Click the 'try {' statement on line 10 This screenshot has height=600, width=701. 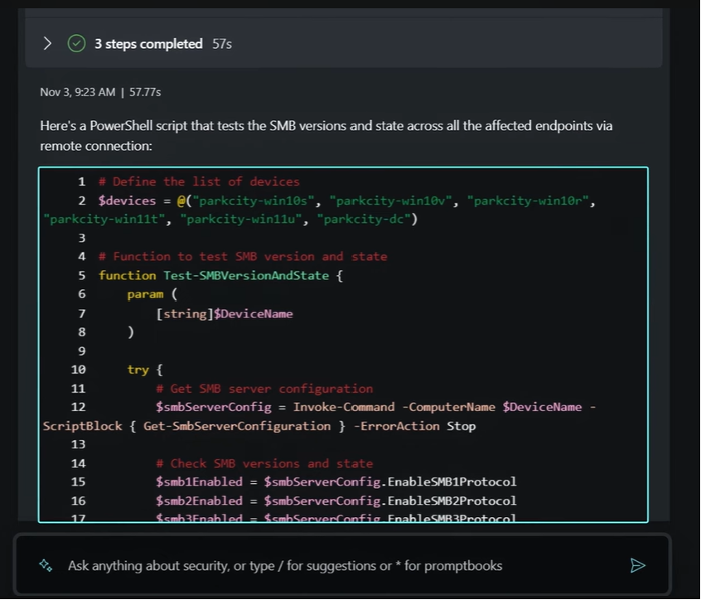pos(145,370)
